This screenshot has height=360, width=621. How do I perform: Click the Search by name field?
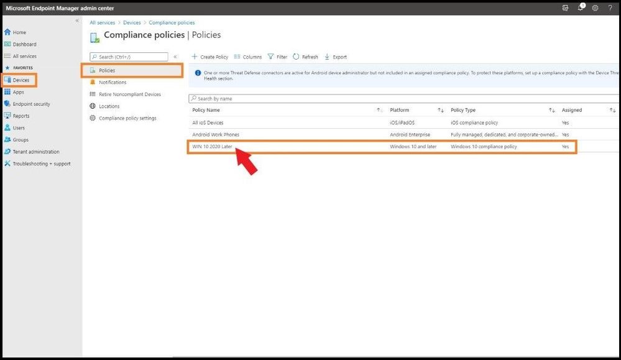tap(404, 98)
